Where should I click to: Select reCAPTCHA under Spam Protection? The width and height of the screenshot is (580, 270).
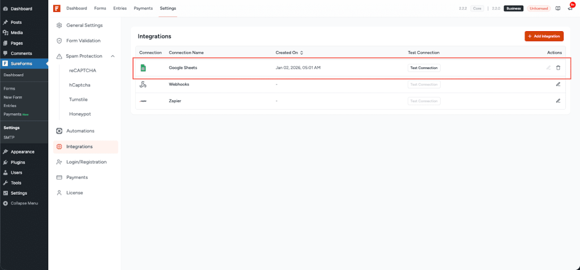82,70
